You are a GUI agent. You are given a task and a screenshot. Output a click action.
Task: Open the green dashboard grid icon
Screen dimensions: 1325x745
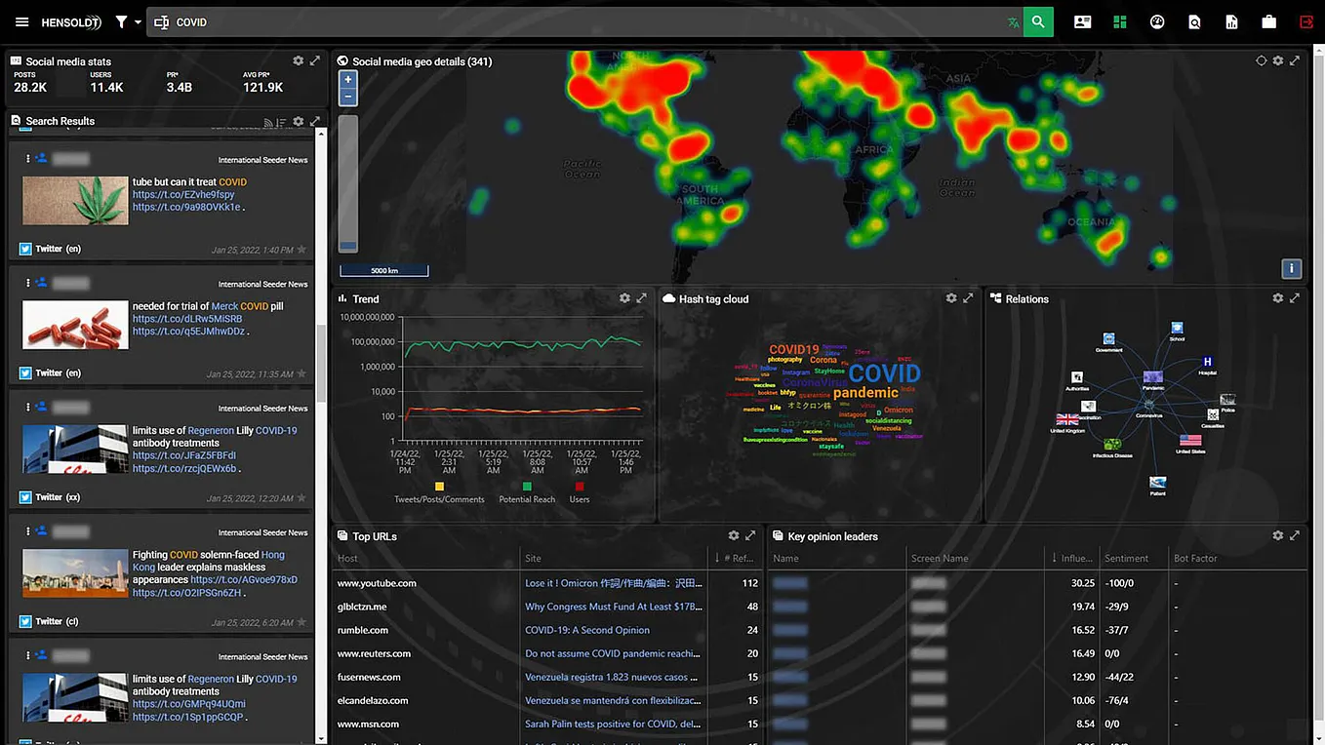[x=1119, y=21]
